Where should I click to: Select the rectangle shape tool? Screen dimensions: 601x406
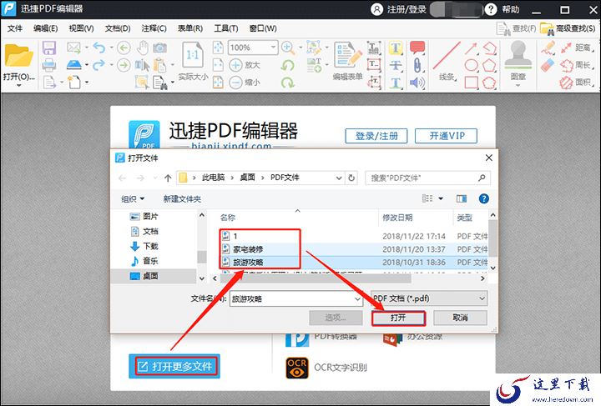pos(471,83)
